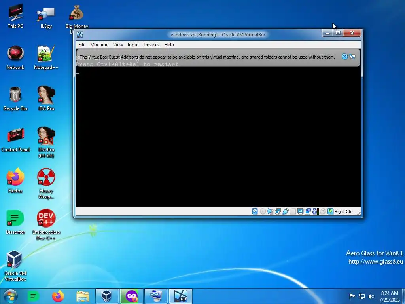Select the IDA Pro desktop icon
The image size is (405, 304).
[46, 98]
